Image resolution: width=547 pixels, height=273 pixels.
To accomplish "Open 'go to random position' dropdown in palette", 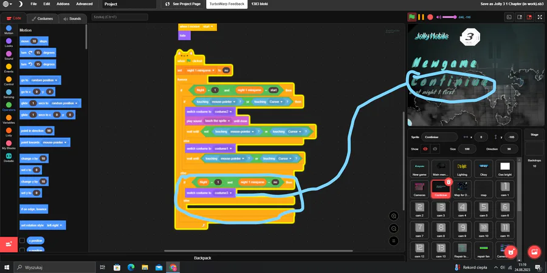I will [x=44, y=80].
